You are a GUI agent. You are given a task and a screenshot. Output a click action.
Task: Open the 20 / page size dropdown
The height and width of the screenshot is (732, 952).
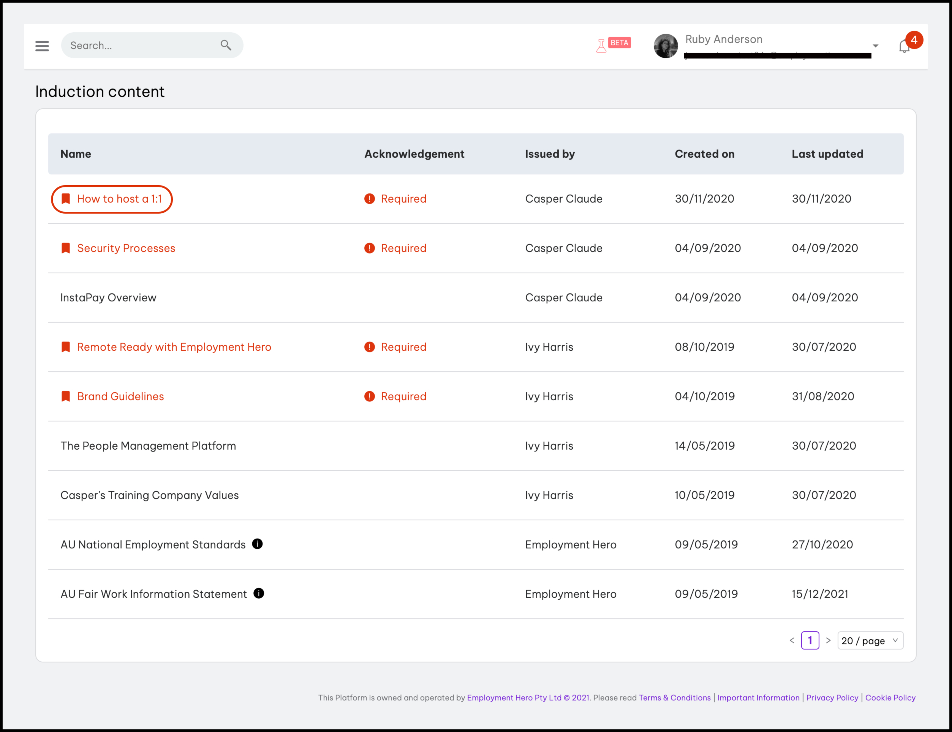click(x=870, y=640)
